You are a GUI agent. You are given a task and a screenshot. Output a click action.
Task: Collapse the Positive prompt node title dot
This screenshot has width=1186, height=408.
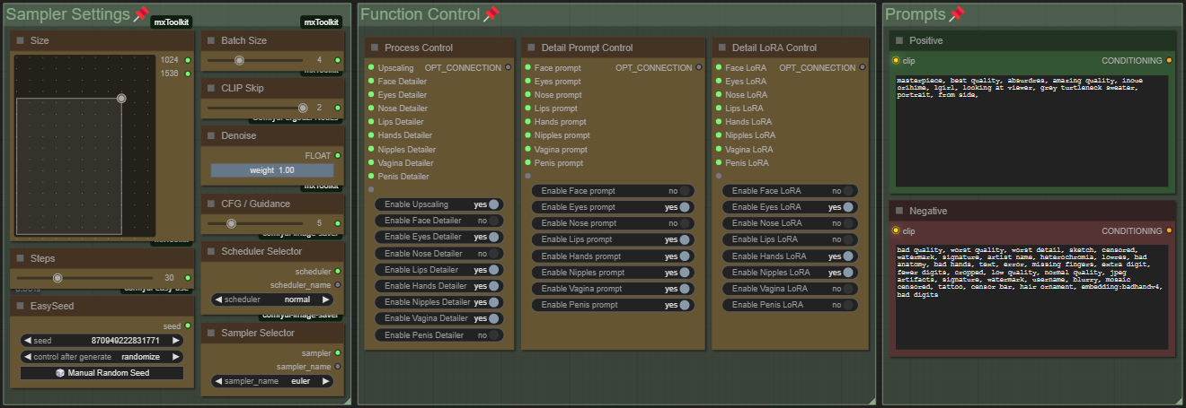tap(898, 41)
